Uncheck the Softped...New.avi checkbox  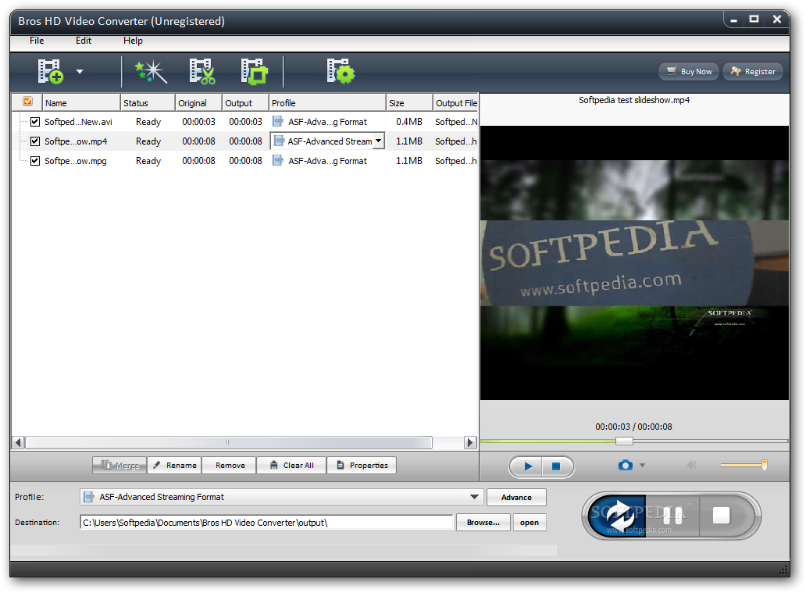coord(35,122)
